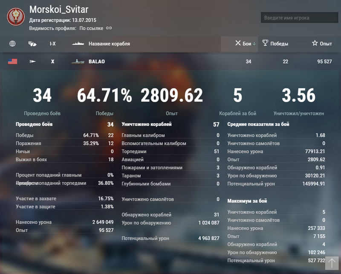Click the submarine class icon in BALAO row

[x=33, y=61]
